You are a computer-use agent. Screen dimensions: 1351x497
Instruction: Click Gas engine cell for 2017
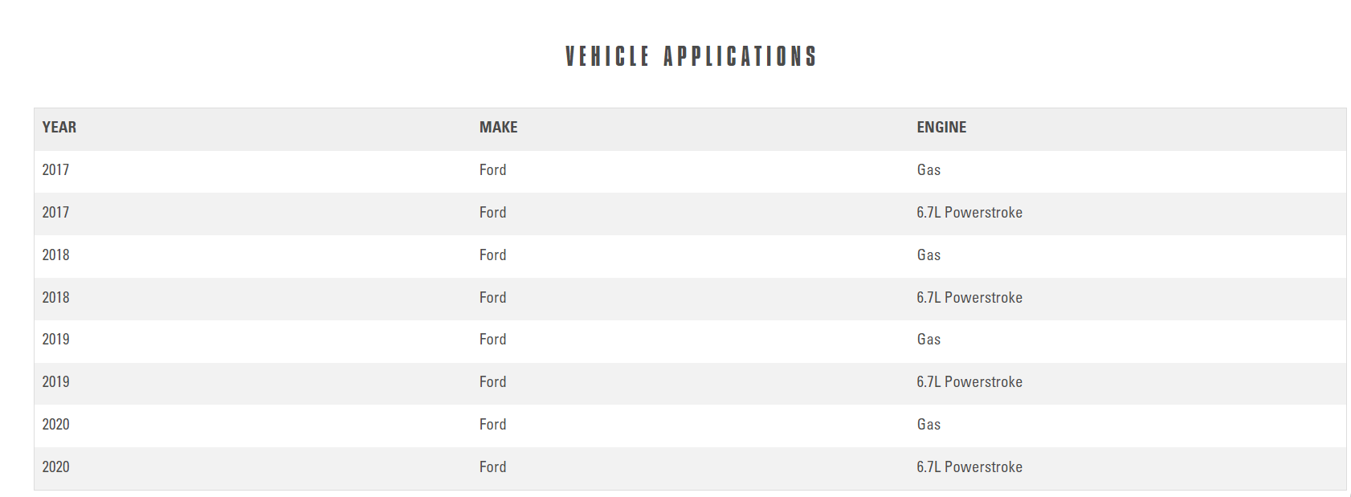click(x=929, y=170)
